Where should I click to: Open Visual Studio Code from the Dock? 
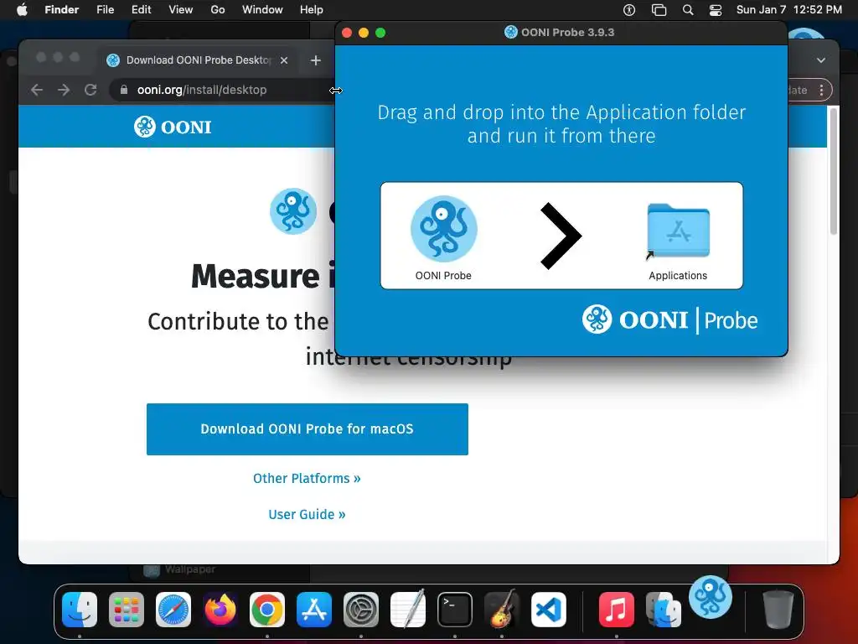click(549, 610)
